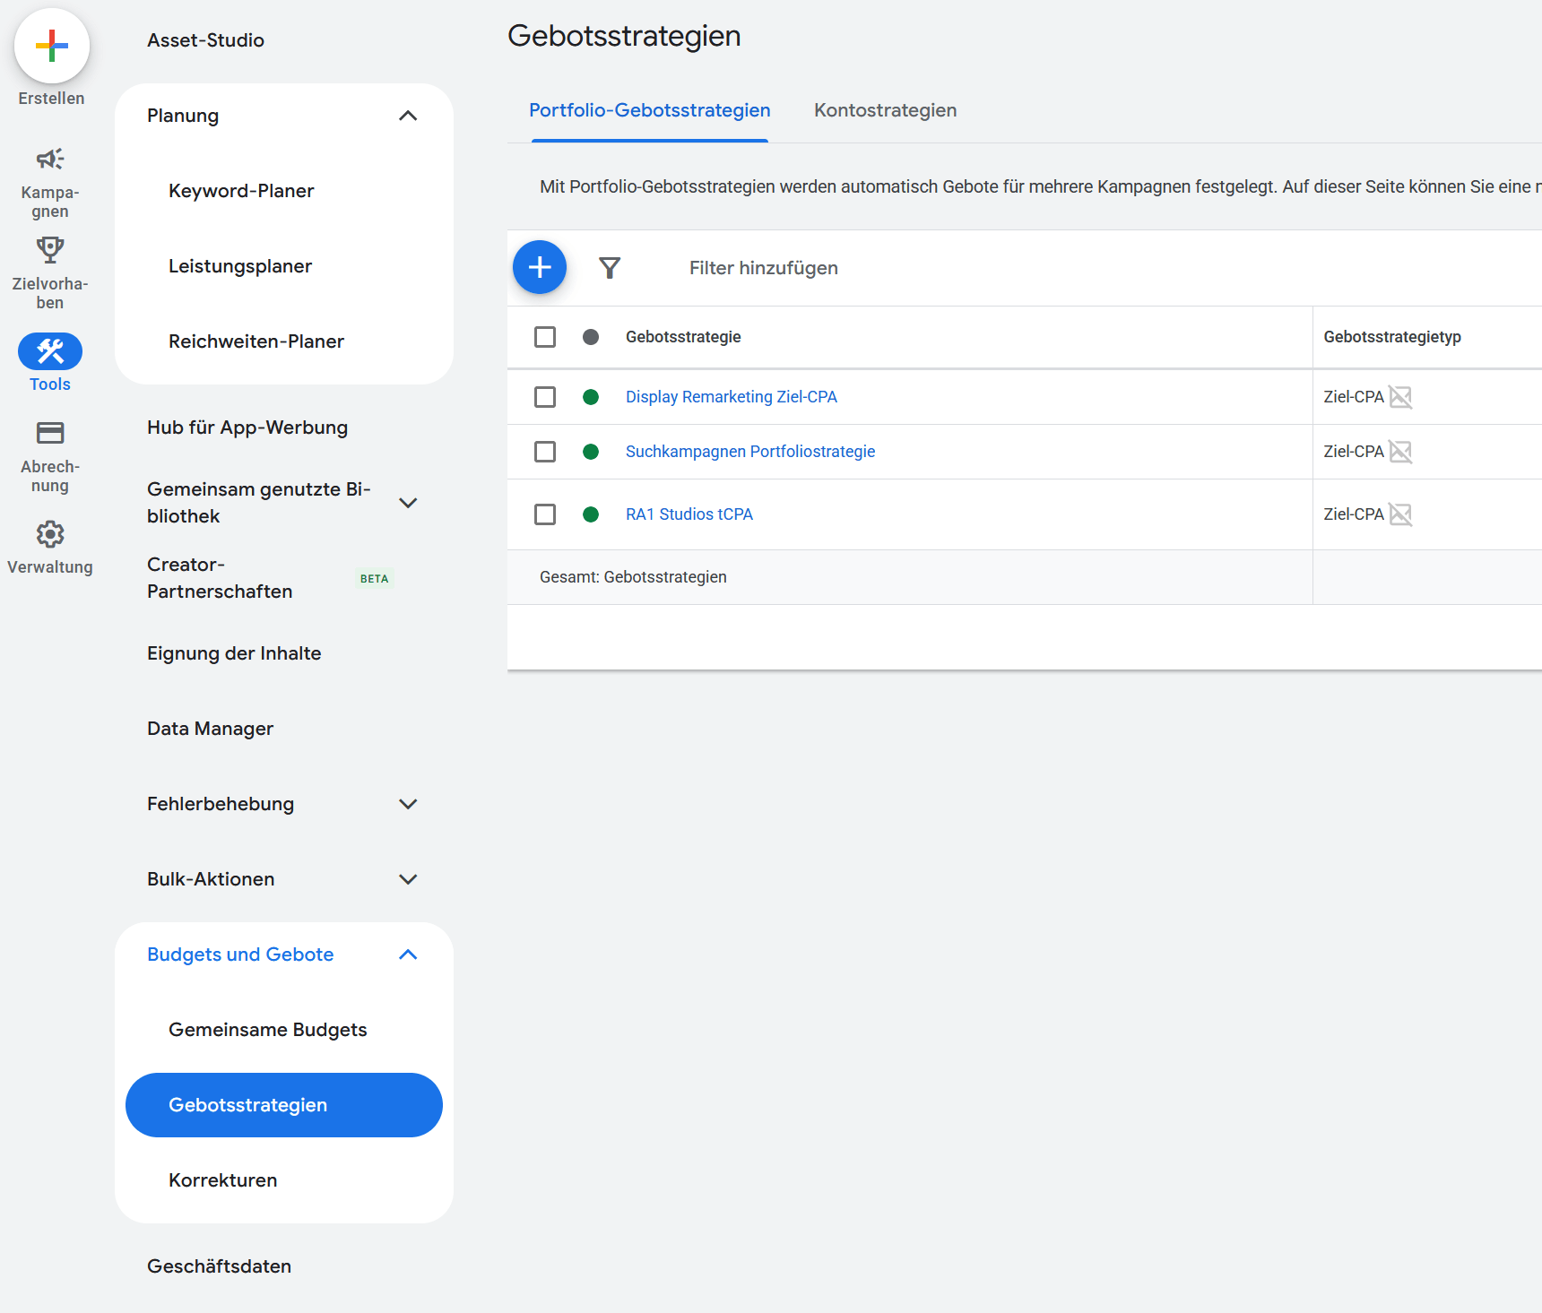Select Gemeinsame Budgets in the sidebar
Image resolution: width=1542 pixels, height=1313 pixels.
(267, 1029)
